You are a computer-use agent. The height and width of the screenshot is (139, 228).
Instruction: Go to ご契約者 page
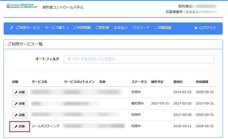(102, 28)
